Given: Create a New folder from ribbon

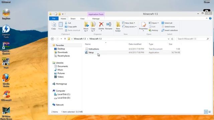Looking at the screenshot, I should 118,27.
